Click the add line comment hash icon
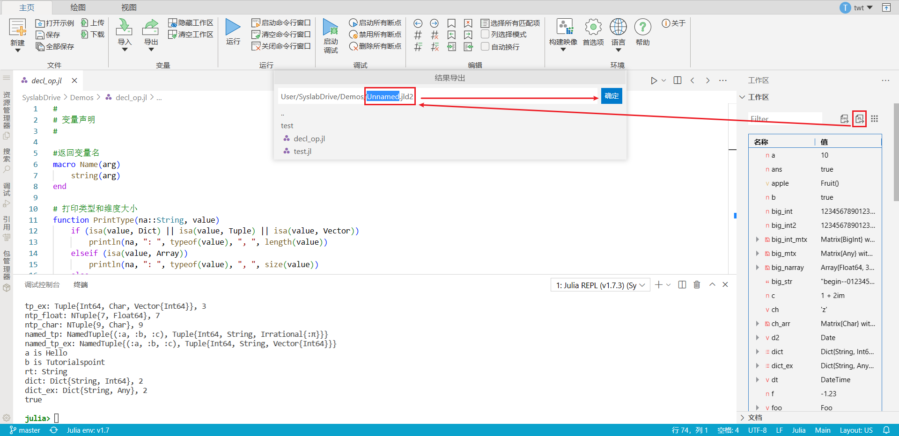899x436 pixels. [x=418, y=35]
